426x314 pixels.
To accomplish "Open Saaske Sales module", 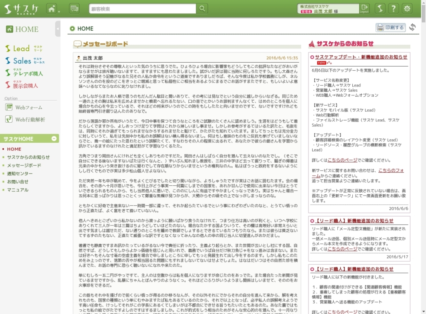I will [25, 60].
